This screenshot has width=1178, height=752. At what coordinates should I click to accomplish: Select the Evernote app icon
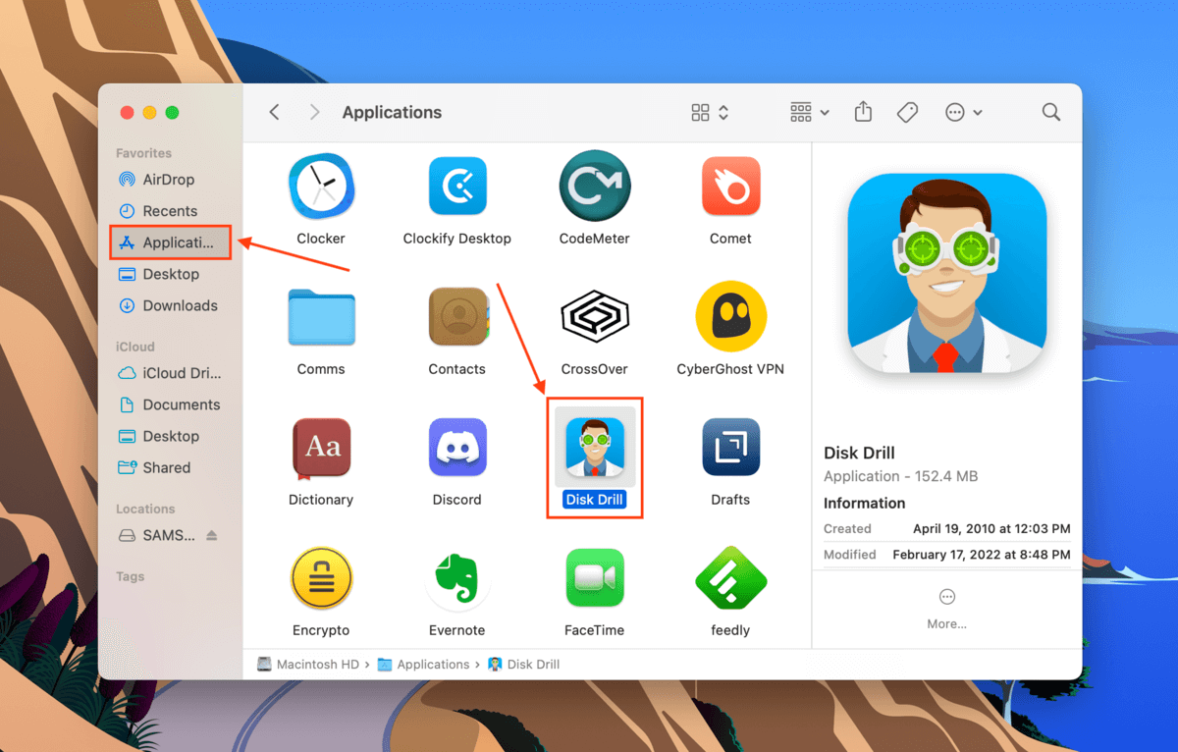click(457, 578)
